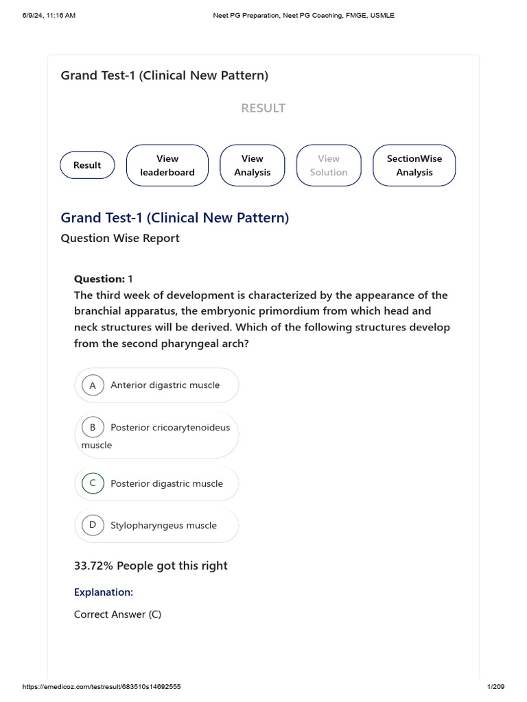Click the 33.72% People got this right text
The height and width of the screenshot is (702, 527).
(x=150, y=566)
